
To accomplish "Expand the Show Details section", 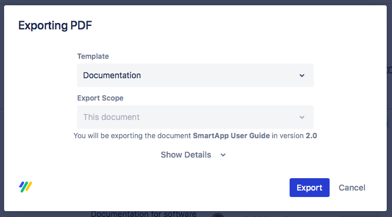I will click(x=193, y=155).
